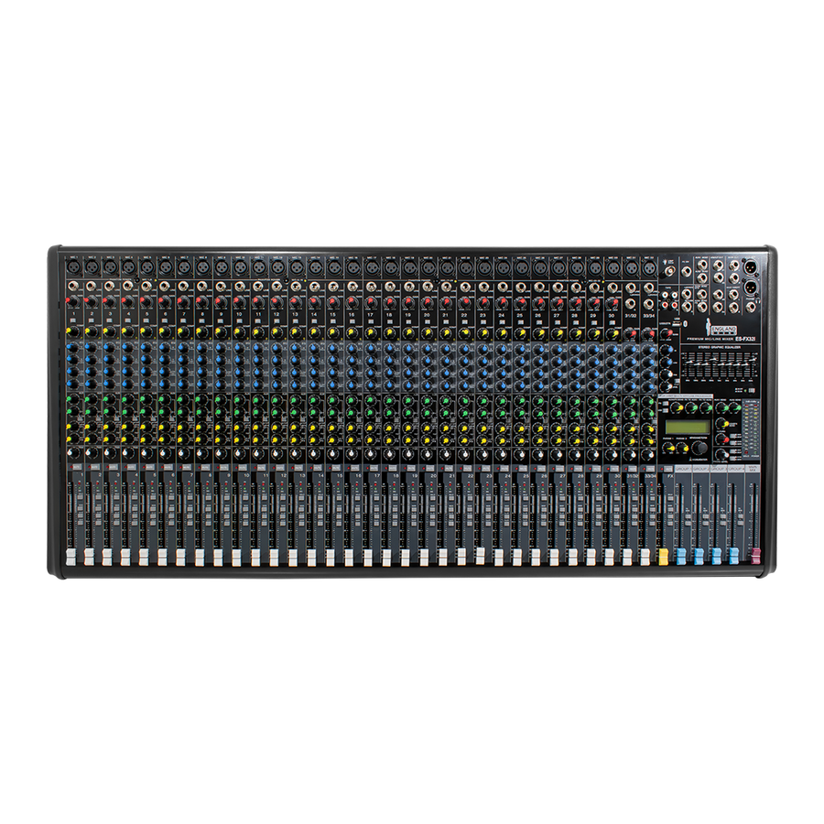Toggle the channel 31/32 mute button
The height and width of the screenshot is (824, 824).
[x=632, y=468]
